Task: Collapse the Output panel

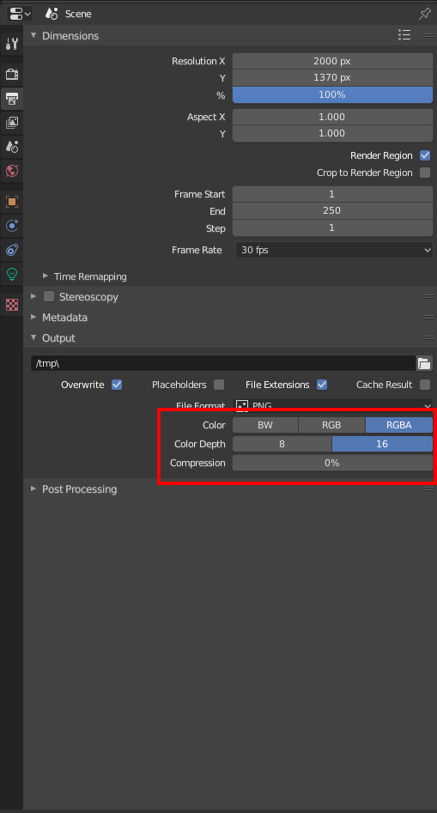Action: (x=33, y=337)
